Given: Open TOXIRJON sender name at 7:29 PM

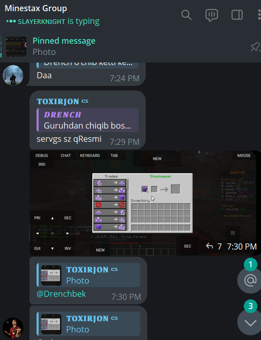Looking at the screenshot, I should (x=58, y=101).
